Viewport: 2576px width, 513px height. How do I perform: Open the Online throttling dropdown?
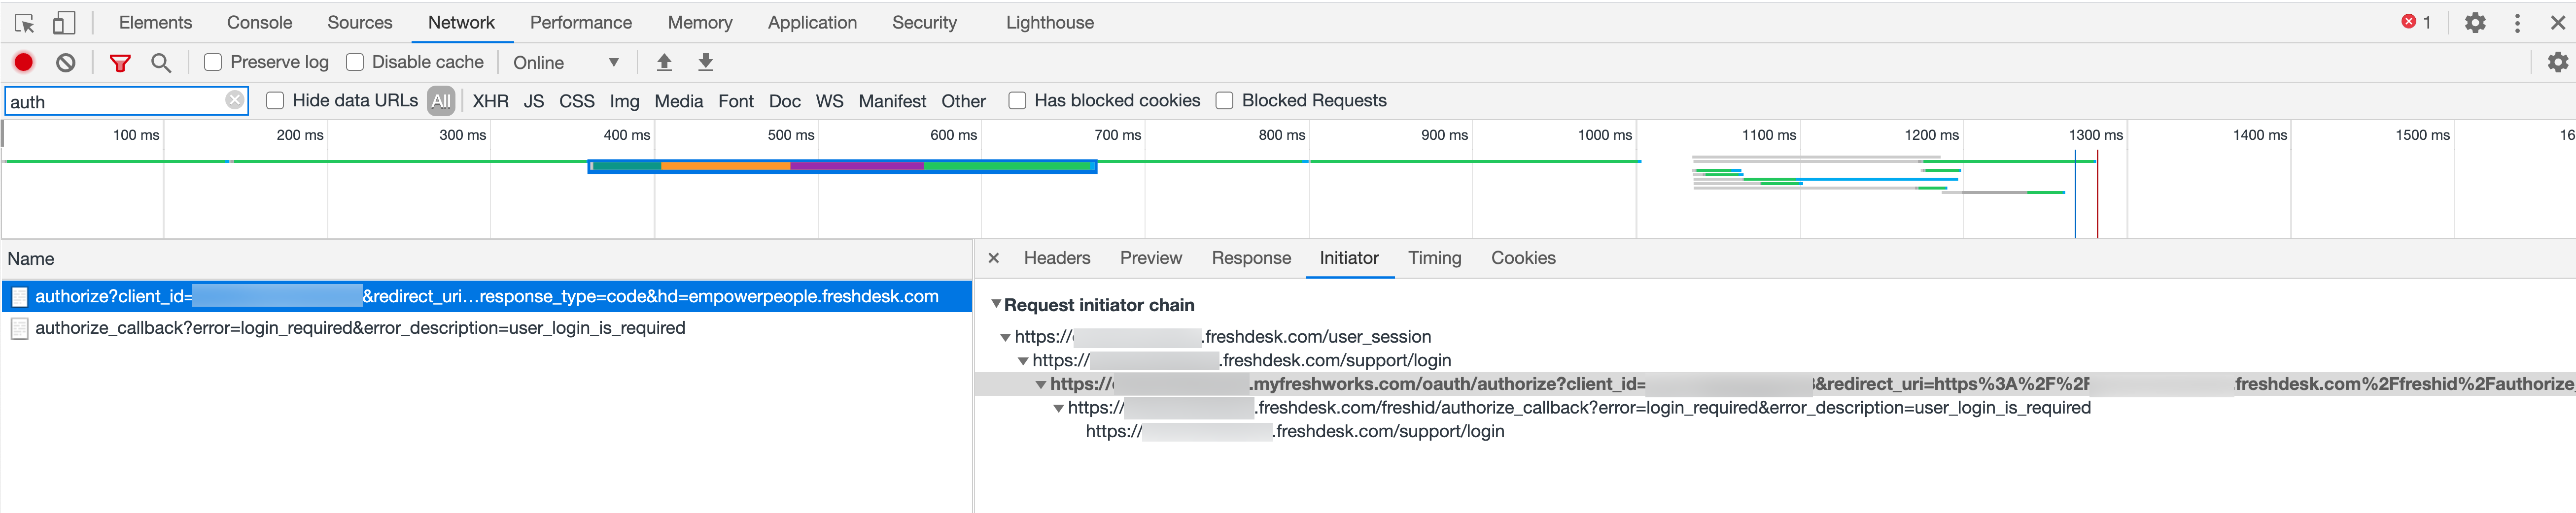(566, 63)
